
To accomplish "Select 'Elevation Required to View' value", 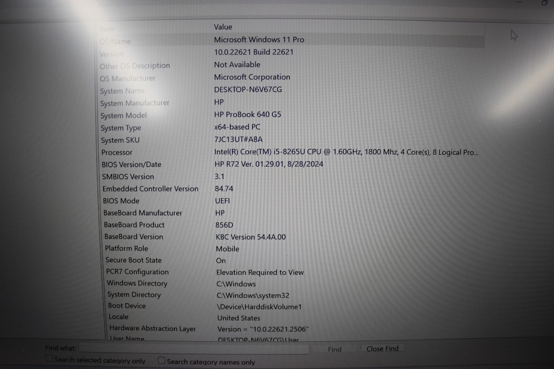I will click(260, 272).
